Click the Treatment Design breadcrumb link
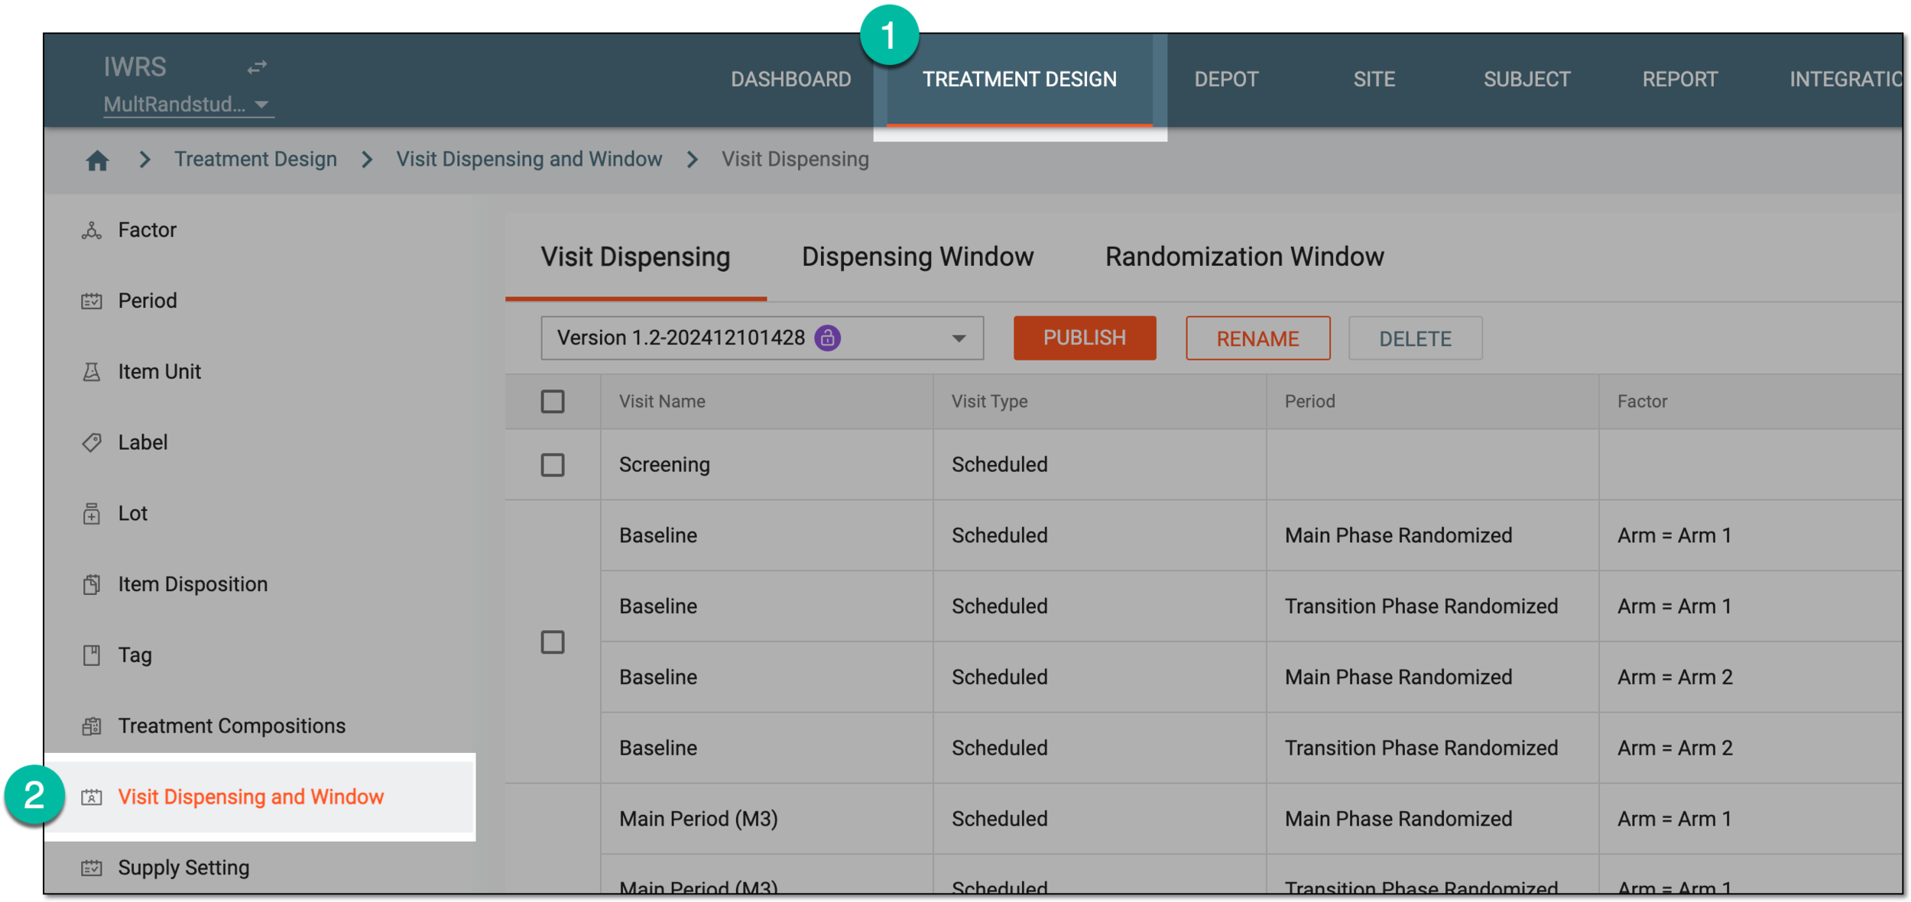The height and width of the screenshot is (902, 1911). (255, 160)
